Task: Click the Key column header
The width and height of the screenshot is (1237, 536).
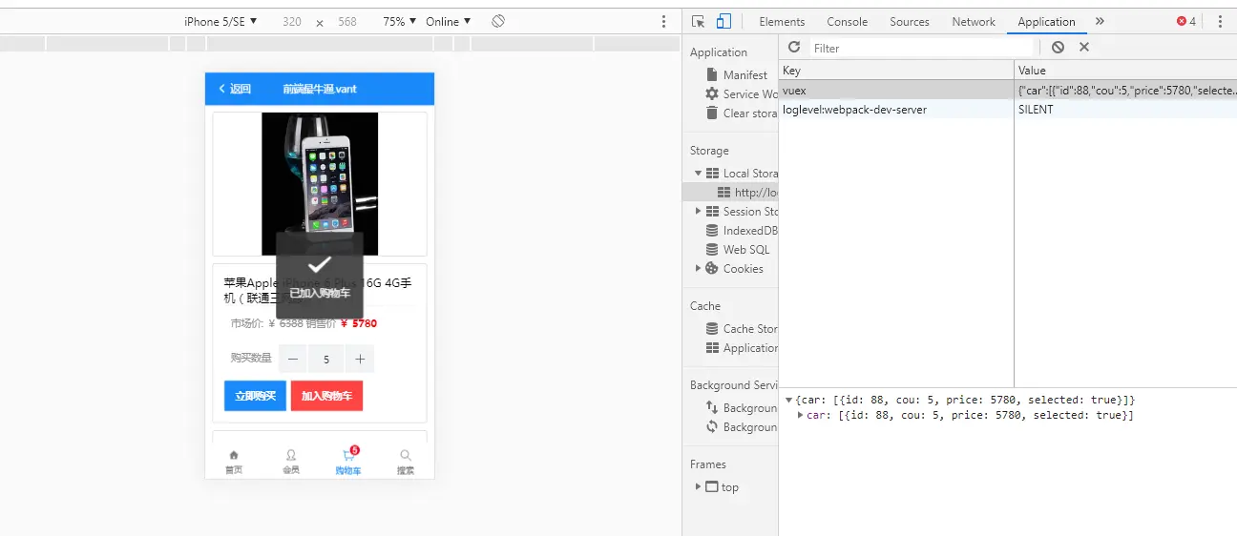Action: (896, 71)
